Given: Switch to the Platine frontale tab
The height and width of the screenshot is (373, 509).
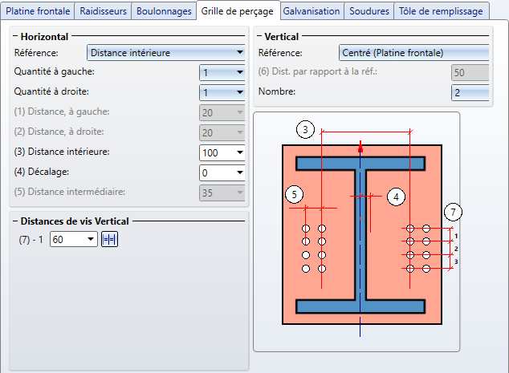Looking at the screenshot, I should pos(39,11).
